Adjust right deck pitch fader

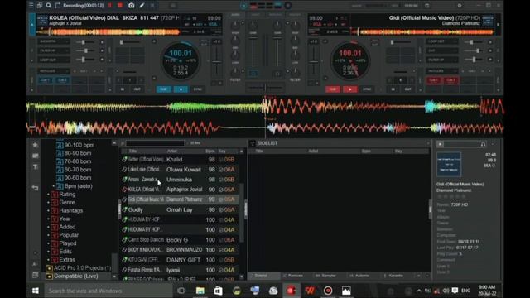[313, 62]
